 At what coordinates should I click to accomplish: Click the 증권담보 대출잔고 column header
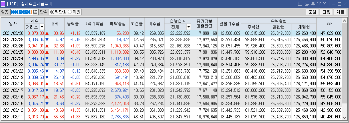tap(204, 24)
